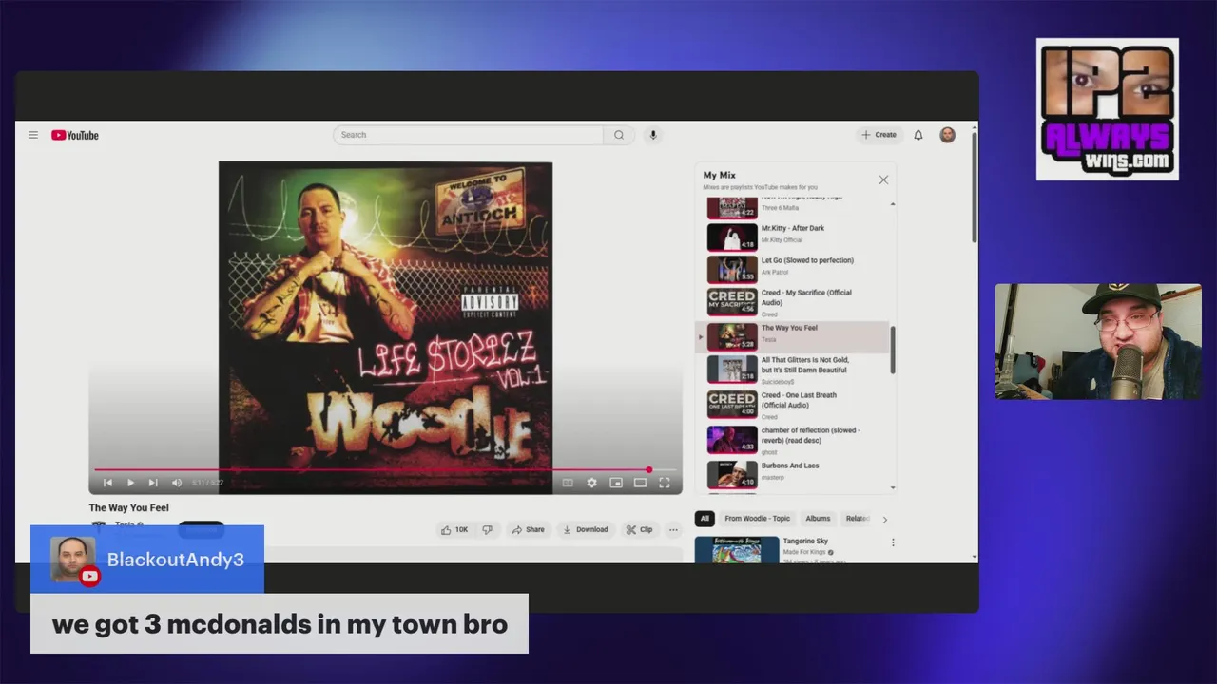This screenshot has height=684, width=1217.
Task: Open Tangerine Sky recommended video
Action: 805,541
